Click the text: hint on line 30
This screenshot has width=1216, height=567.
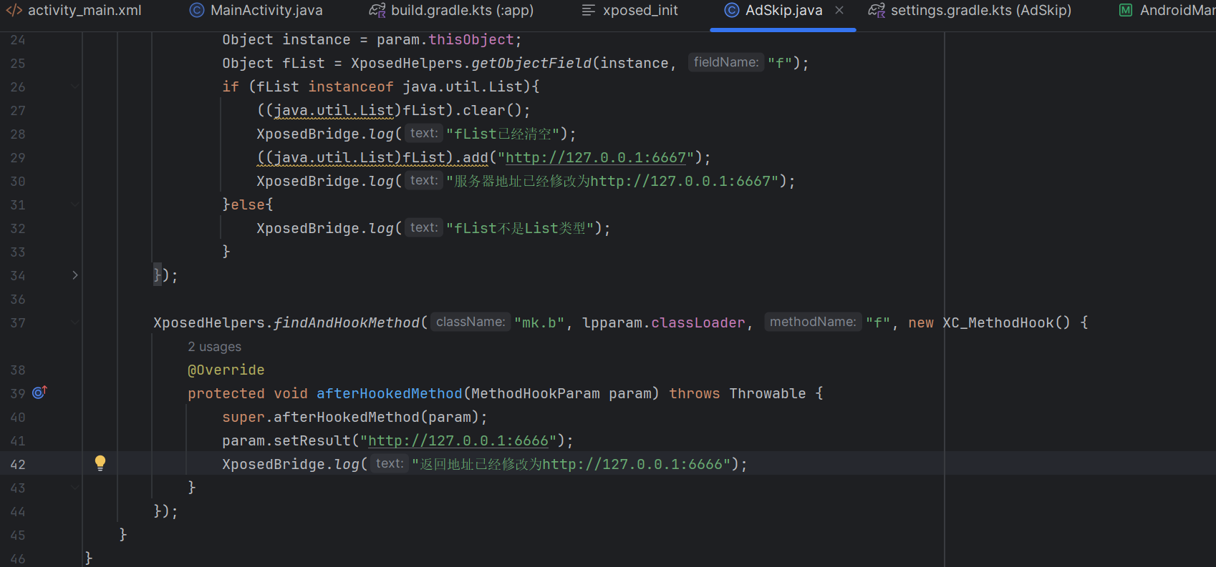[x=424, y=180]
